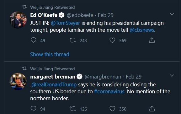Open the @TomSteyer mention
Image resolution: width=181 pixels, height=114 pixels.
point(65,23)
